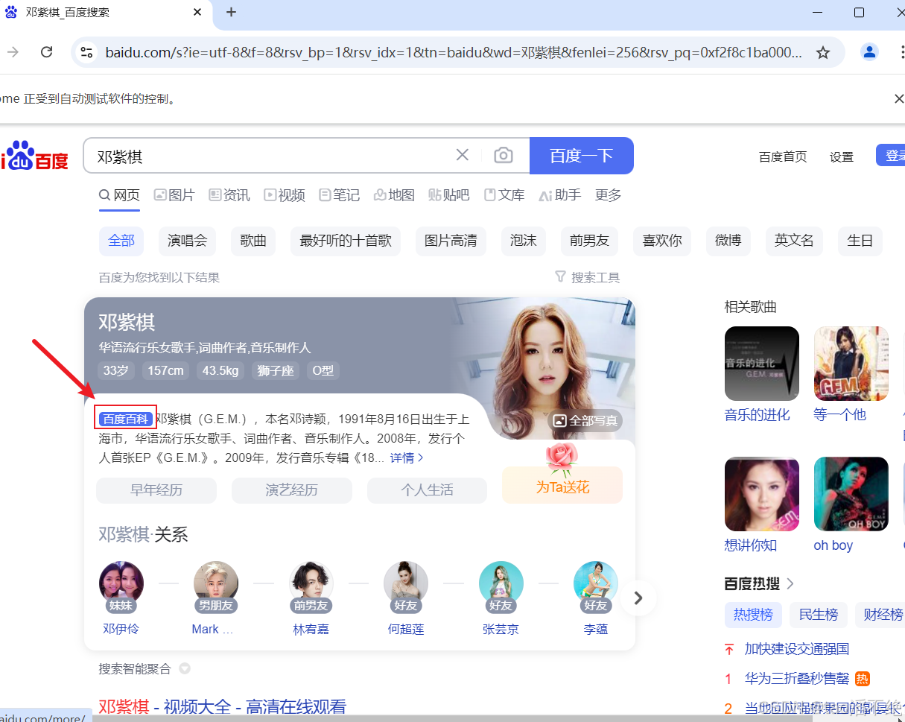Open oh boy album cover

coord(851,494)
